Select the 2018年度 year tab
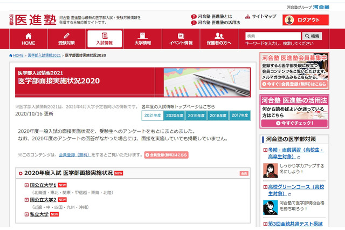Screen dimensions: 345x230 218,116
